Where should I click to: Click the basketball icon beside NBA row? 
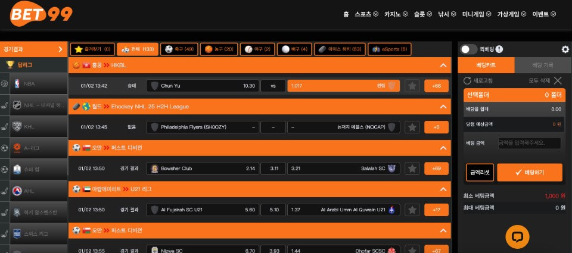pos(4,84)
